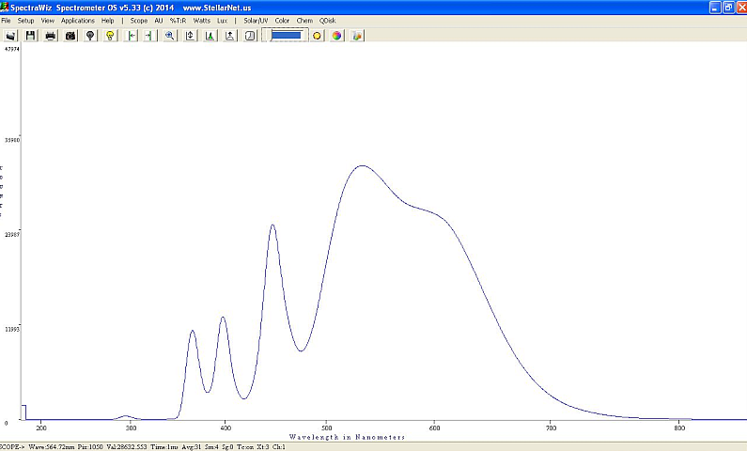
Task: Click the 'Wavelength in Nanometers' axis label
Action: click(347, 437)
